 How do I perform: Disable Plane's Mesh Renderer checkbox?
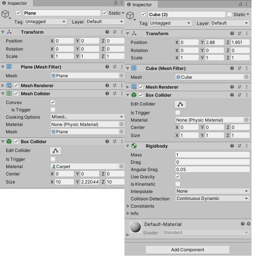coord(16,85)
